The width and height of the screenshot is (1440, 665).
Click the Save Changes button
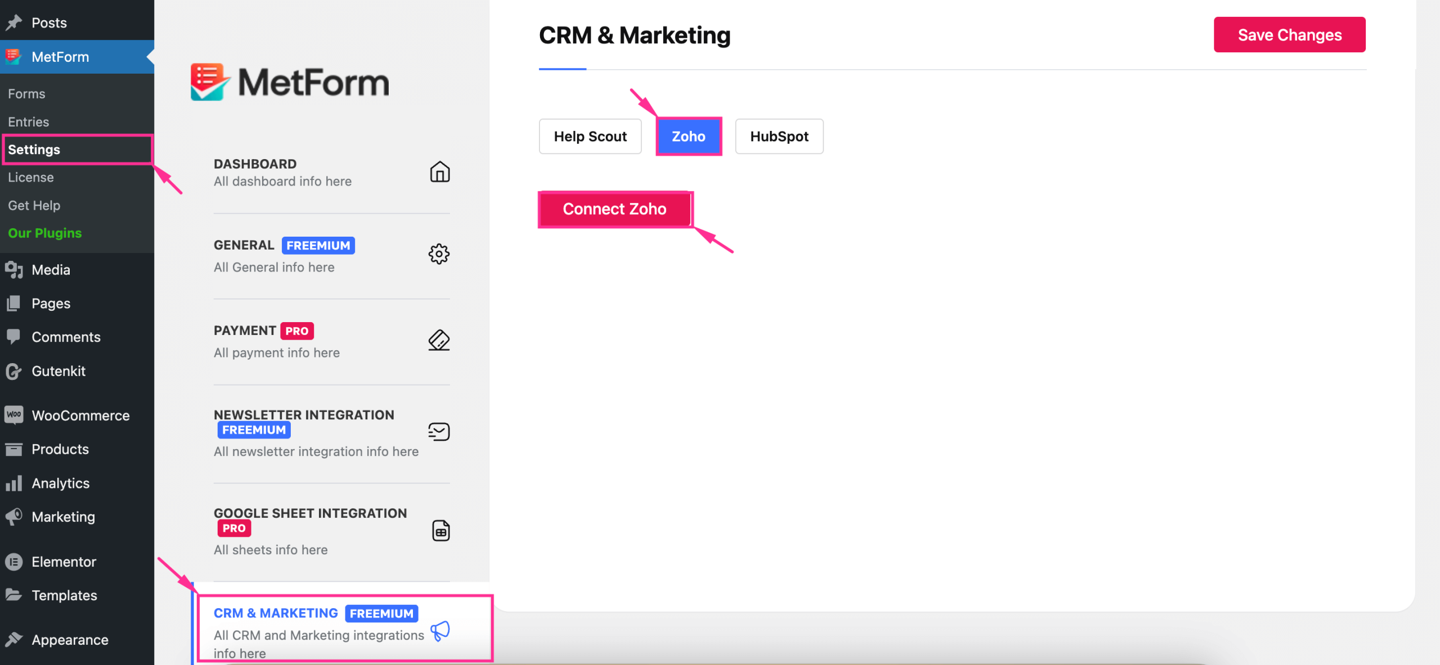coord(1289,35)
